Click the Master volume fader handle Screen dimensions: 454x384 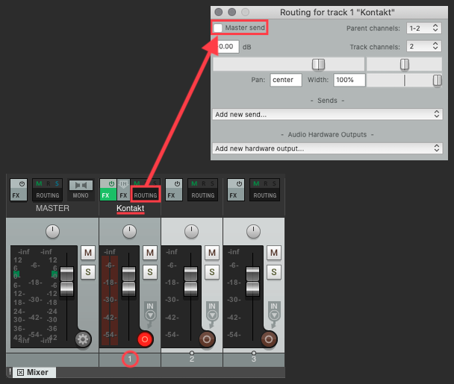click(x=67, y=281)
